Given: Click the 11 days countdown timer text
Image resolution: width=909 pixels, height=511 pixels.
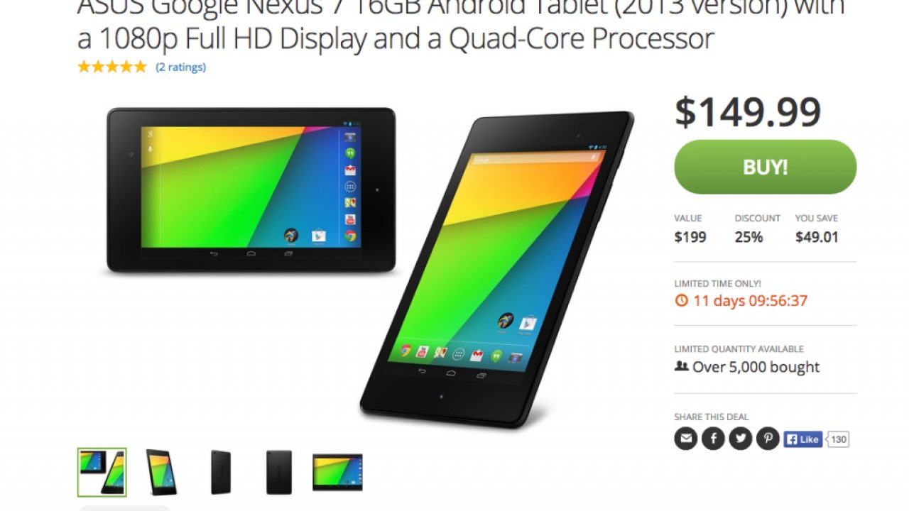Looking at the screenshot, I should tap(750, 300).
